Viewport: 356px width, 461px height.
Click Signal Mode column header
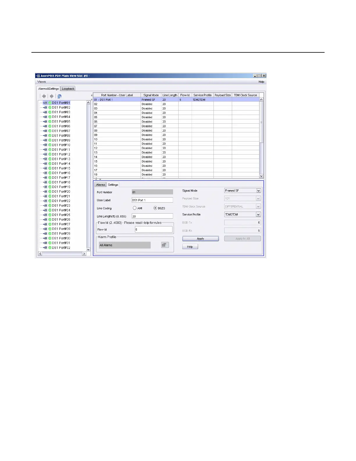click(x=151, y=95)
